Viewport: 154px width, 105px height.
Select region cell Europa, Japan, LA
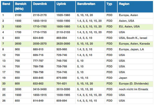tap(131, 49)
